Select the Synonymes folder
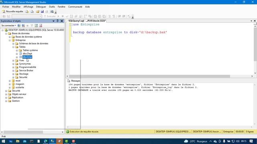 25,64
